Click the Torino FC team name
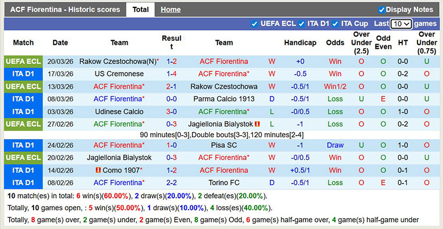 pos(224,183)
